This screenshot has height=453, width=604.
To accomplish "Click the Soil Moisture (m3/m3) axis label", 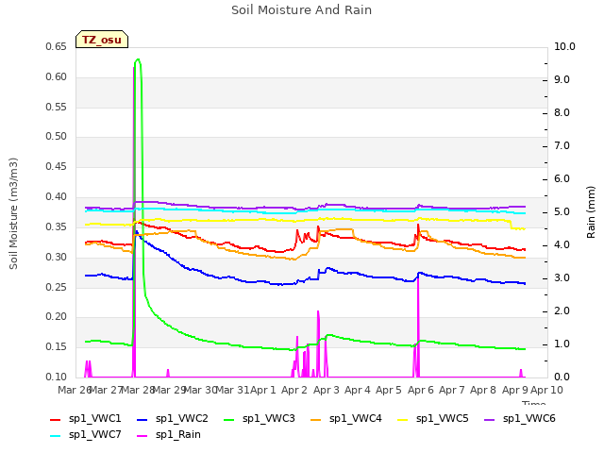I will click(13, 213).
